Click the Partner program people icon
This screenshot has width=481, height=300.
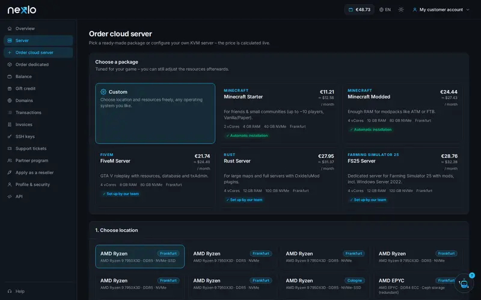pos(10,160)
